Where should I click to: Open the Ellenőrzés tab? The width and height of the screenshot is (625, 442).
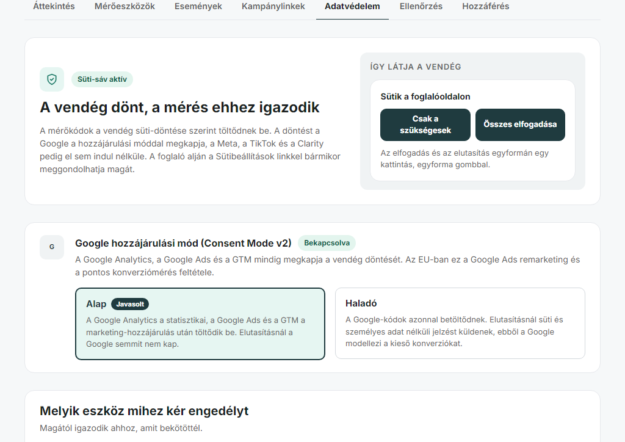(x=421, y=6)
